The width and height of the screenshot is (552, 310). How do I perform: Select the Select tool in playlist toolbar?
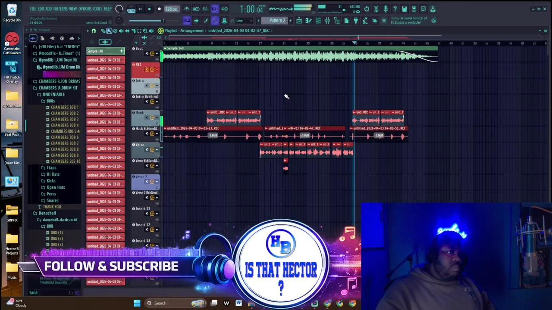[x=139, y=31]
